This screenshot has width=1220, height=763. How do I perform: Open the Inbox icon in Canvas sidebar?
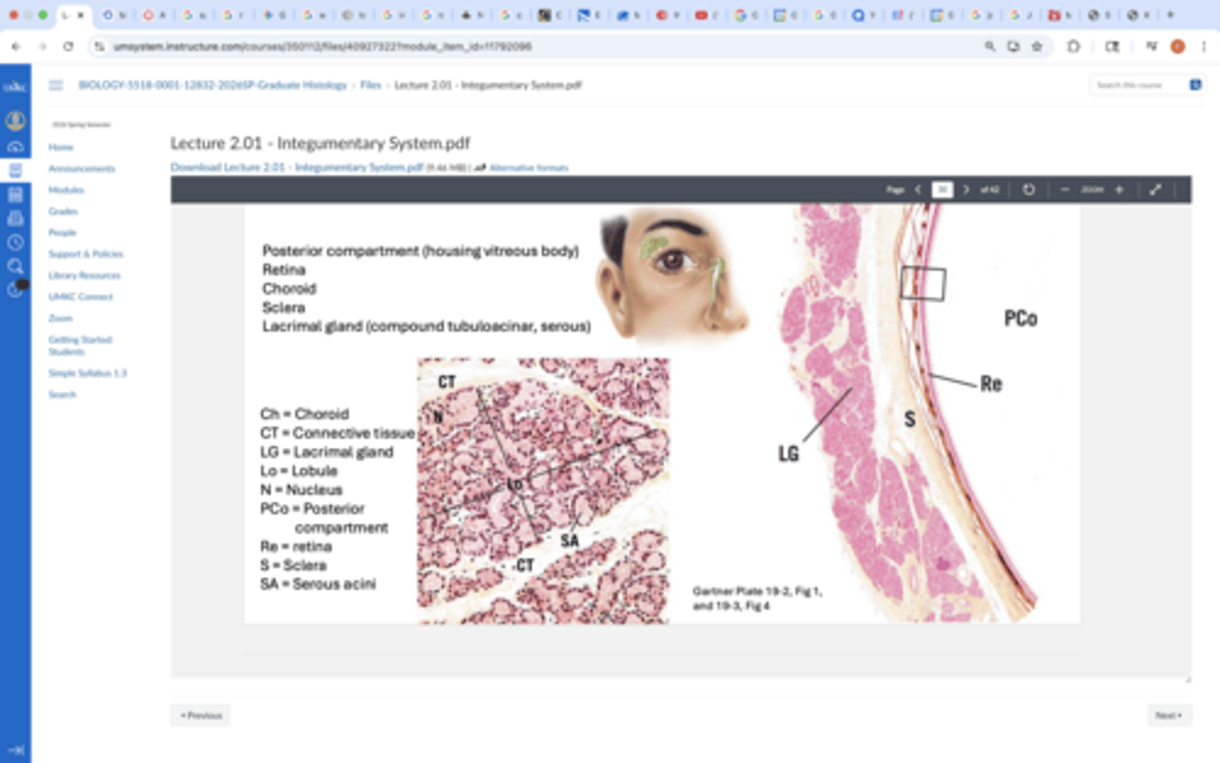click(15, 218)
